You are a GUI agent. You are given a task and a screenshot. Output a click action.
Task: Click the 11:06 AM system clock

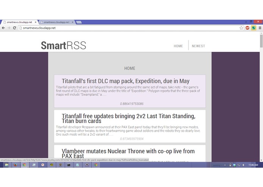pos(253,165)
